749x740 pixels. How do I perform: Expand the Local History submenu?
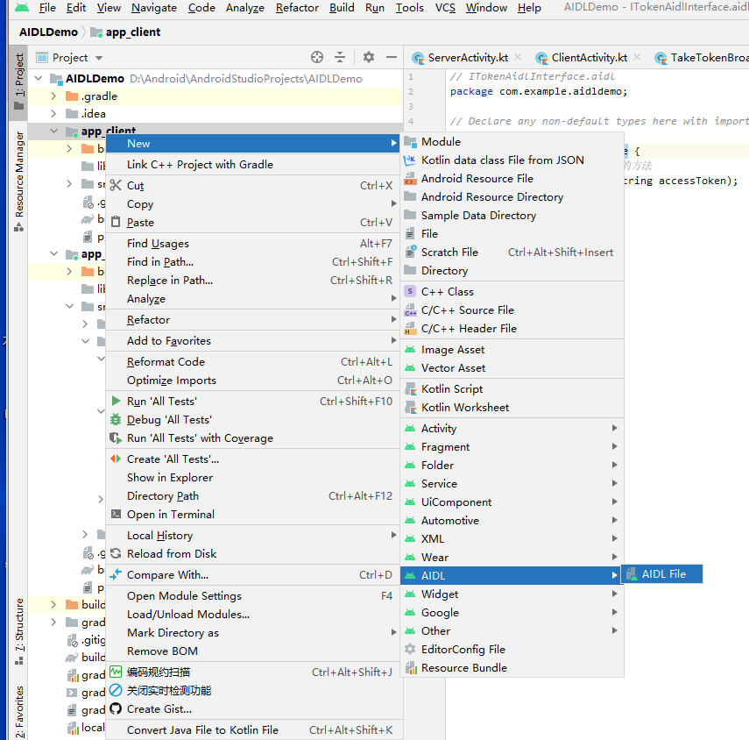[253, 535]
